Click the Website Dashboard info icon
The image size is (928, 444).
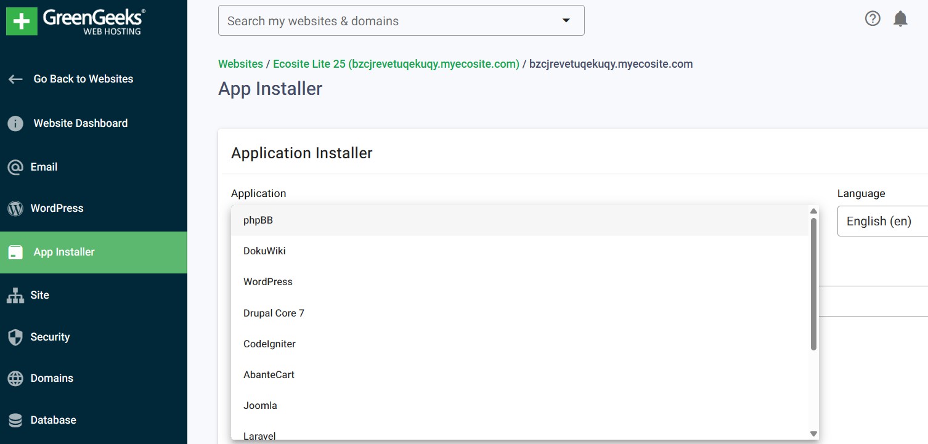tap(15, 123)
